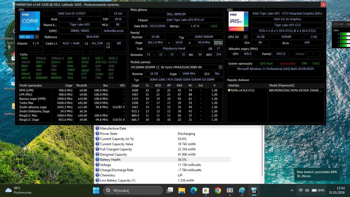Viewport: 350px width, 197px height.
Task: Select the Battery Health 54.5% row
Action: pyautogui.click(x=163, y=160)
